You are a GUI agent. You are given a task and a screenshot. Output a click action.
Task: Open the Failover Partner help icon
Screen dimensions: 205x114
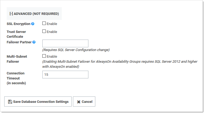[x=34, y=42]
